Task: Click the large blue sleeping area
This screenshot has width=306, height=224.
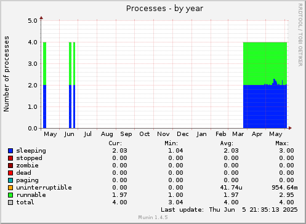Action: coord(265,106)
